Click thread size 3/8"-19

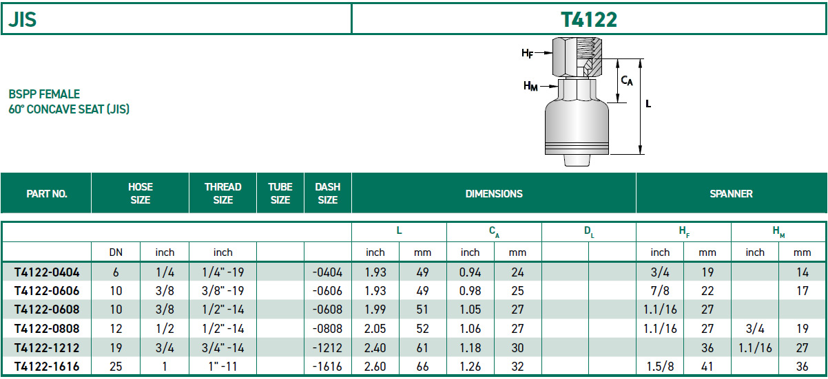point(223,291)
